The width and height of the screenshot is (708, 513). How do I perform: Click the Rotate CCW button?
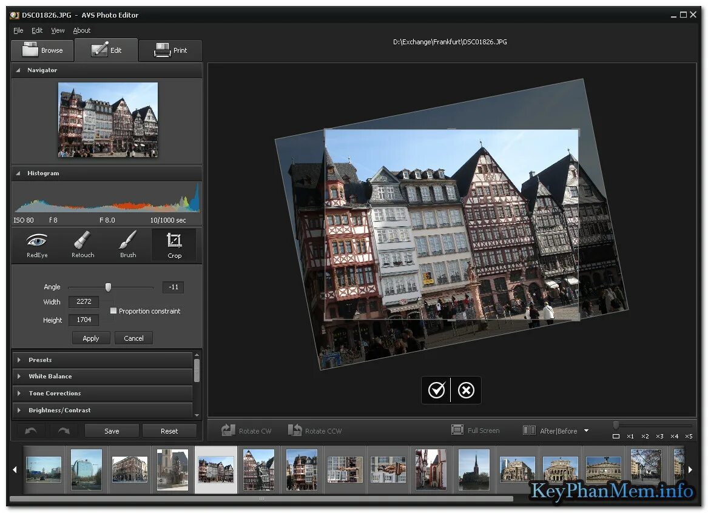coord(315,431)
